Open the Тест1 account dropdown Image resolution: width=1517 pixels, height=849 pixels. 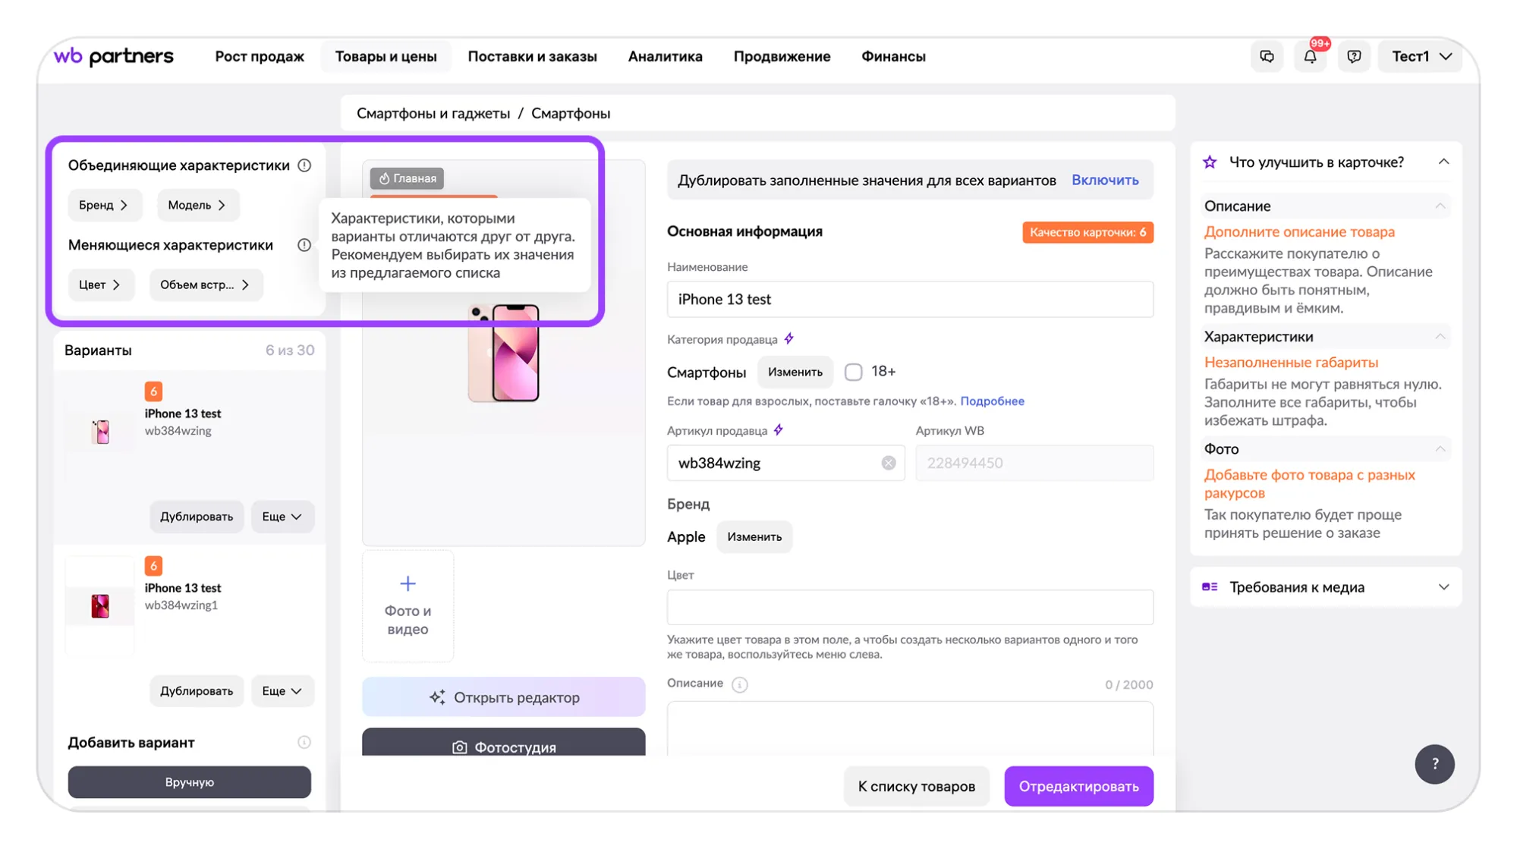pyautogui.click(x=1421, y=56)
